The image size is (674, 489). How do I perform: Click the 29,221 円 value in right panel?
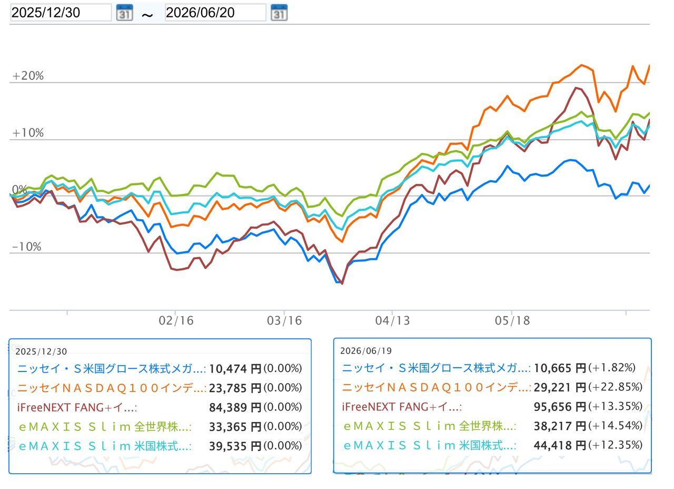pyautogui.click(x=560, y=387)
